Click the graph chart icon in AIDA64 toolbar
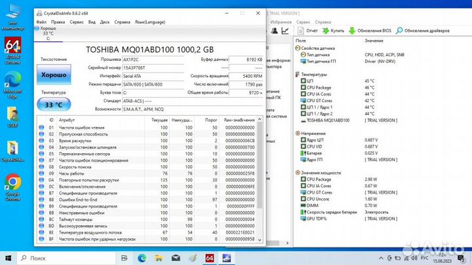Screen dimensions: 472x265 coord(285,31)
